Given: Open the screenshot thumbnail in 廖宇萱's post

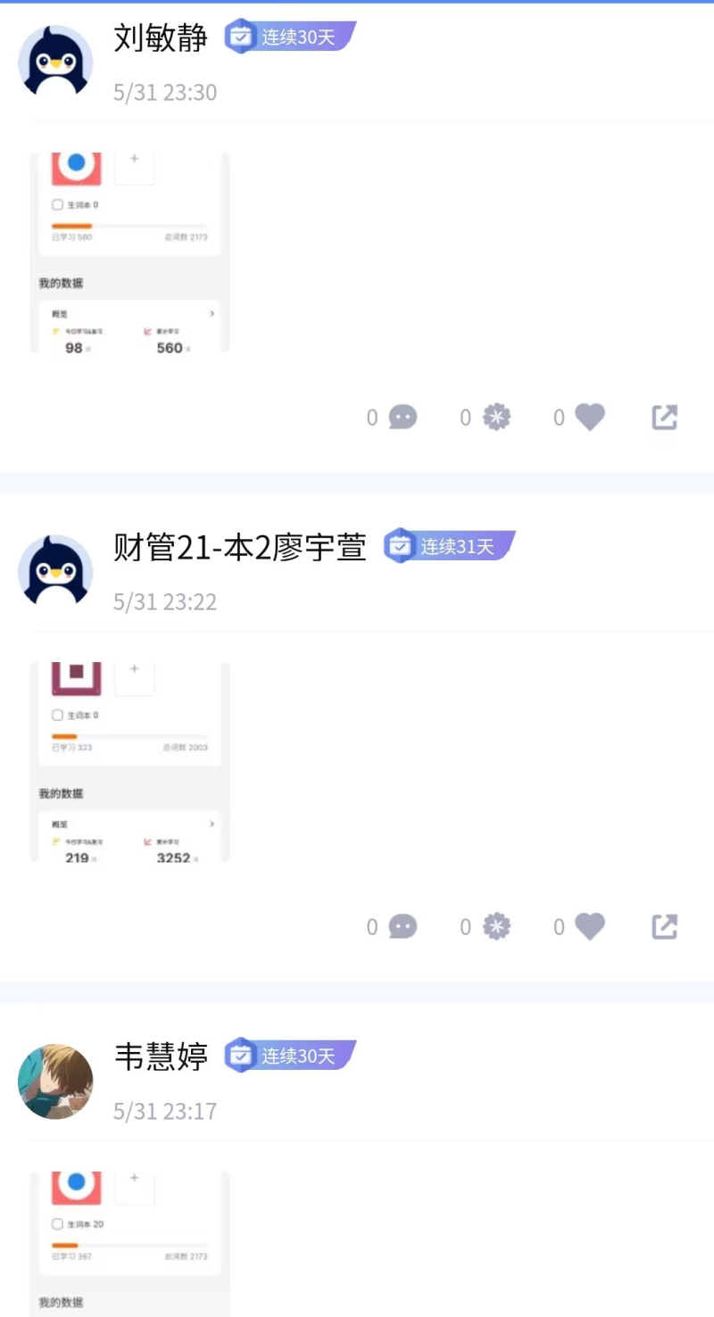Looking at the screenshot, I should point(130,762).
